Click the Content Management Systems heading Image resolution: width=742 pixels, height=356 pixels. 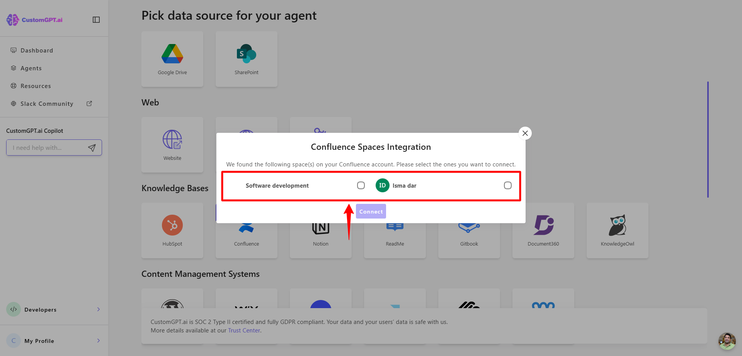pos(201,274)
